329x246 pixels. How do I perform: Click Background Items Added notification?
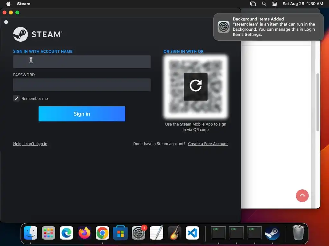[268, 27]
